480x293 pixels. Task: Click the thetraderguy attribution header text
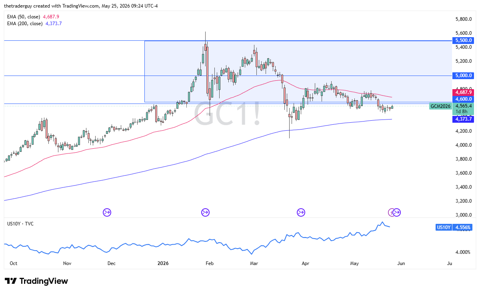click(x=81, y=6)
